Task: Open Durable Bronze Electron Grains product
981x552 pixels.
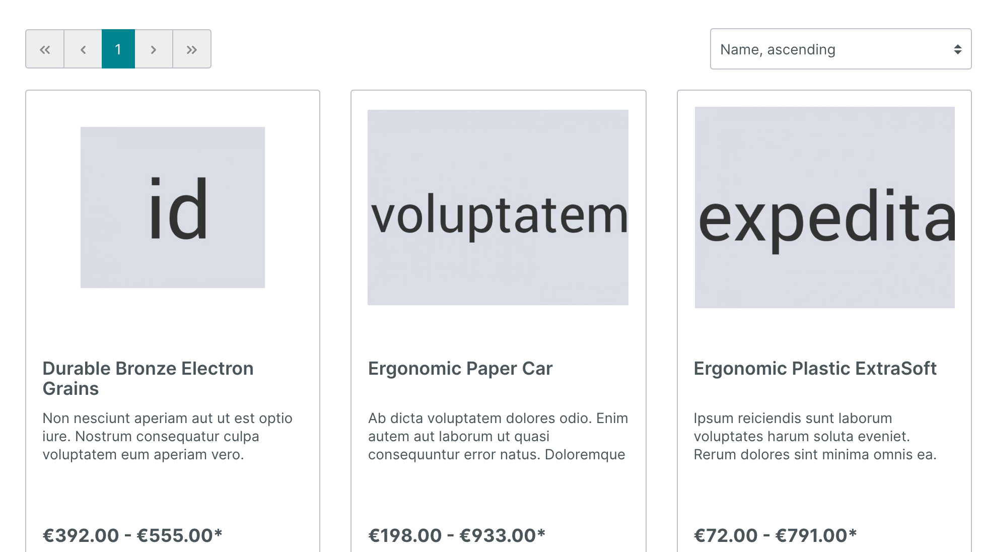Action: click(x=148, y=378)
